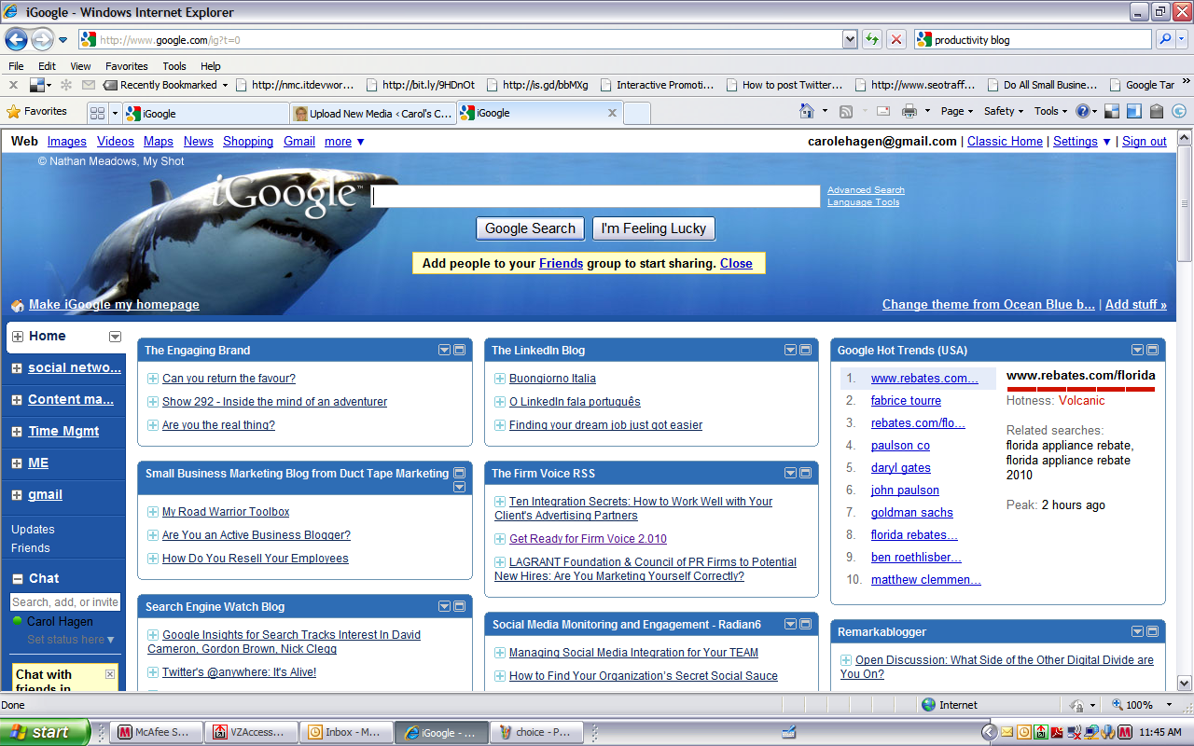Click the Print icon in command bar

click(909, 111)
